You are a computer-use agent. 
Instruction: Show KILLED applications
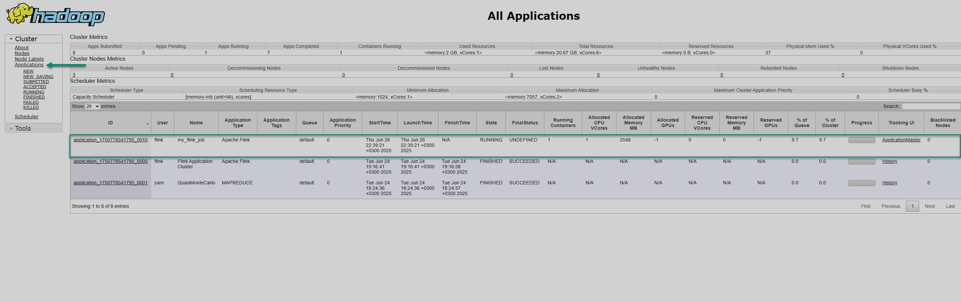(31, 107)
